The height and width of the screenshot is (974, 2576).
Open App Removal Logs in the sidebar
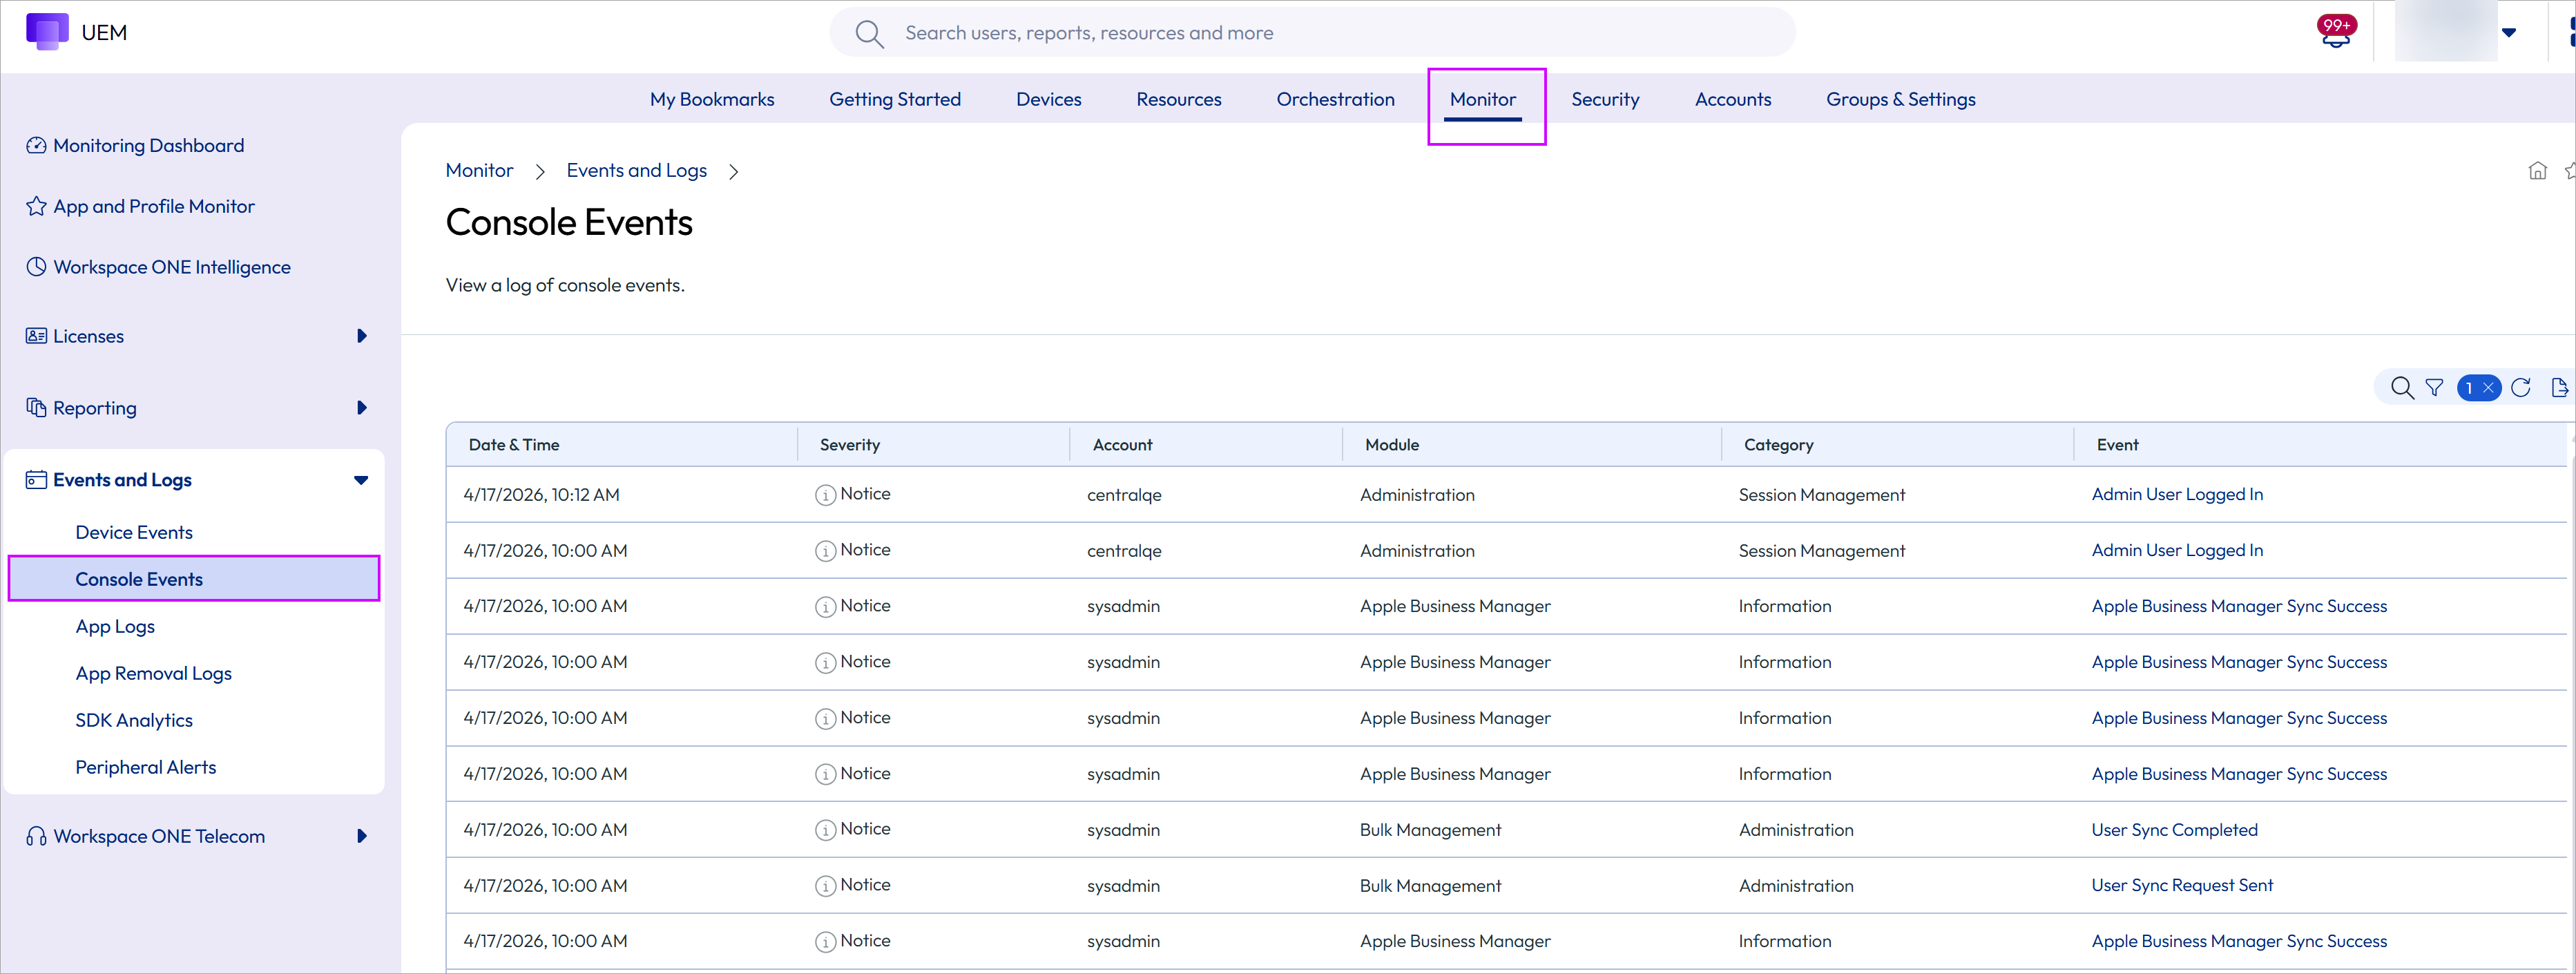(x=153, y=674)
